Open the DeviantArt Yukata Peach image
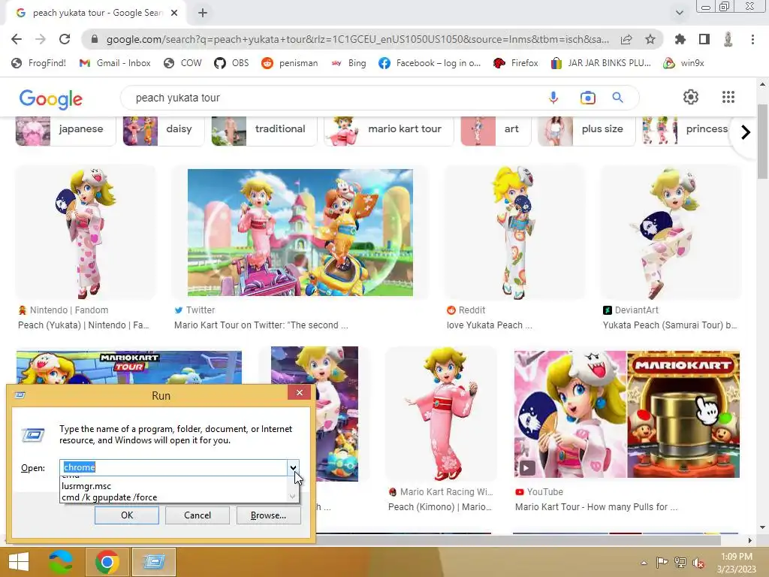 [x=671, y=233]
